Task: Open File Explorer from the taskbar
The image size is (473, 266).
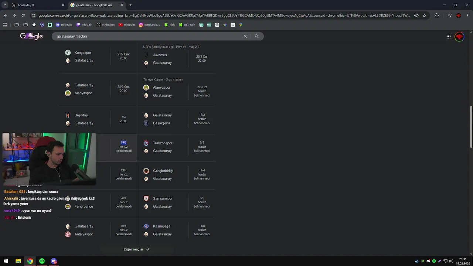Action: tap(18, 261)
